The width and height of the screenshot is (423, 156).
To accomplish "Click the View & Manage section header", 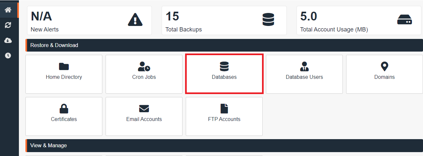I will click(x=49, y=146).
